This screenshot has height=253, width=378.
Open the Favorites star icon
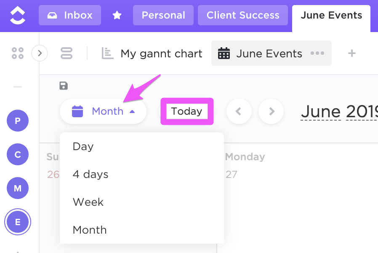(x=117, y=16)
